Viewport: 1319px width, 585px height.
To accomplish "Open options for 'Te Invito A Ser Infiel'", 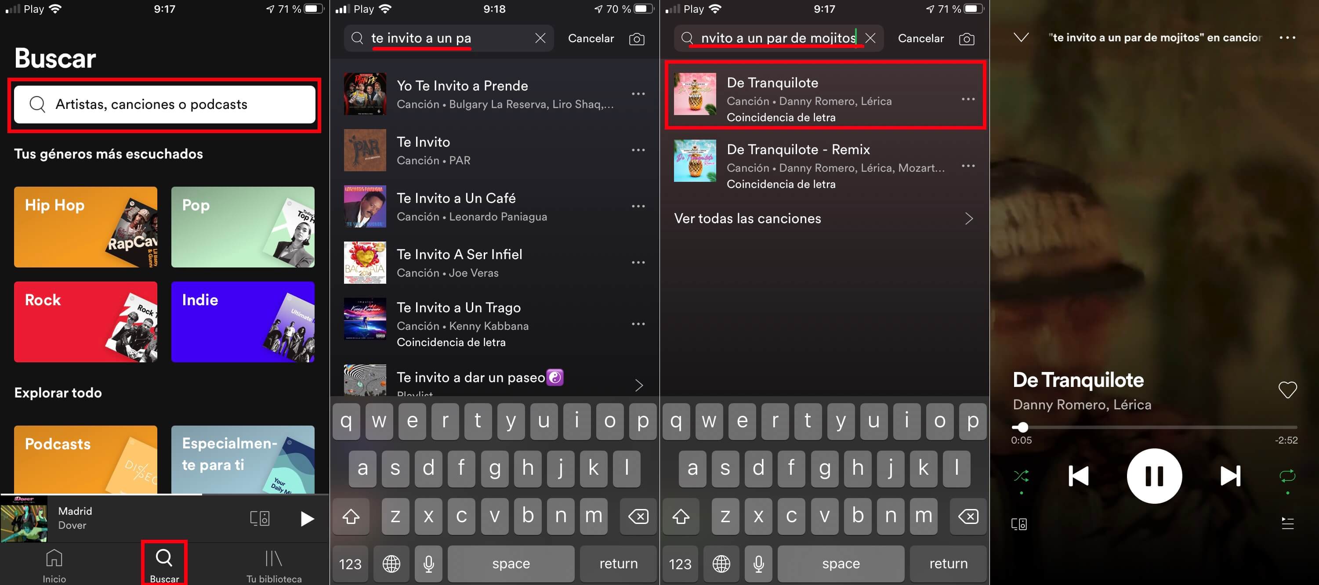I will point(638,263).
